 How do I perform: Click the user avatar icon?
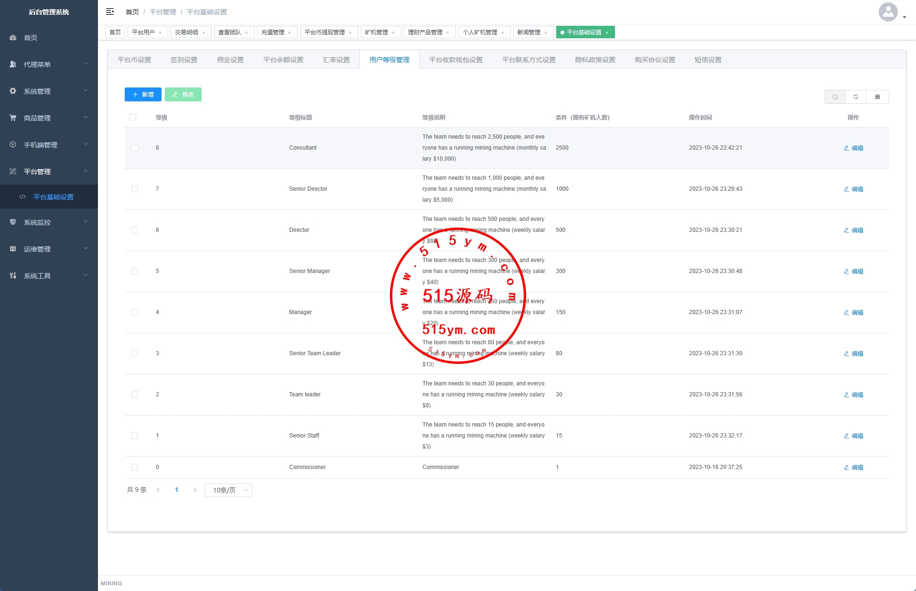pos(888,12)
